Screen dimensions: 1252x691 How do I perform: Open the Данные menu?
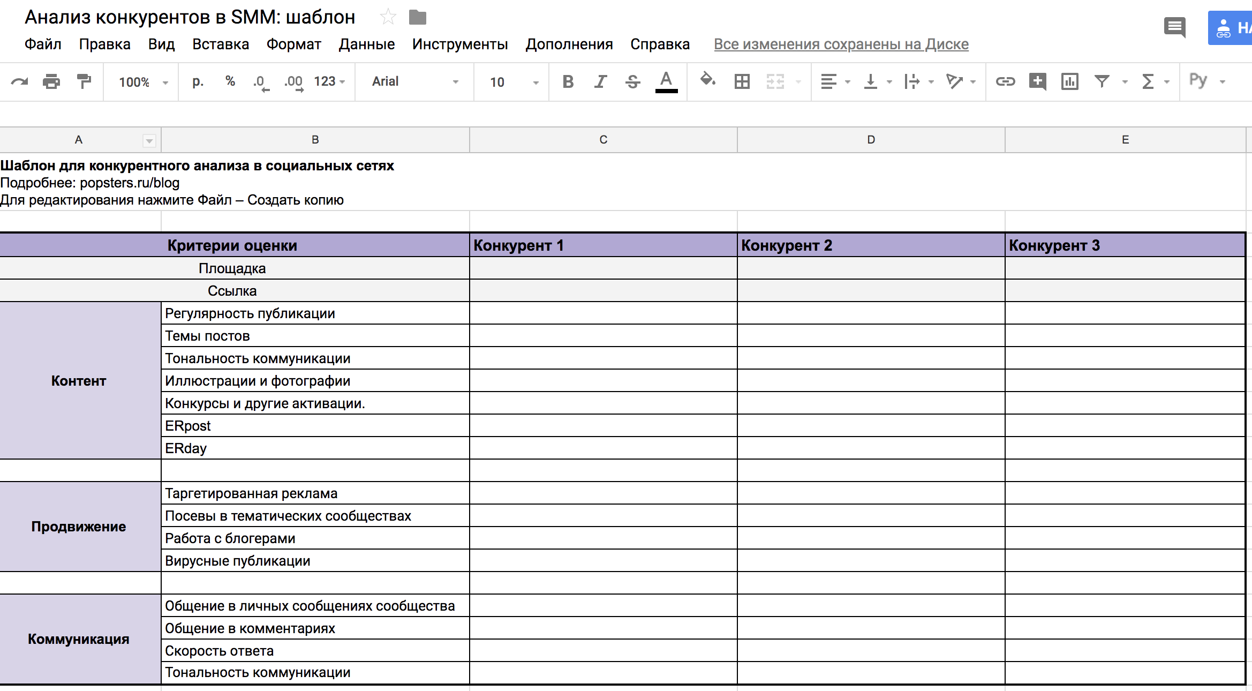pyautogui.click(x=367, y=44)
